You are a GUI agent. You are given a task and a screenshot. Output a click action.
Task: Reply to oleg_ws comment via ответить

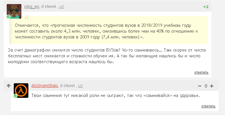201,72
